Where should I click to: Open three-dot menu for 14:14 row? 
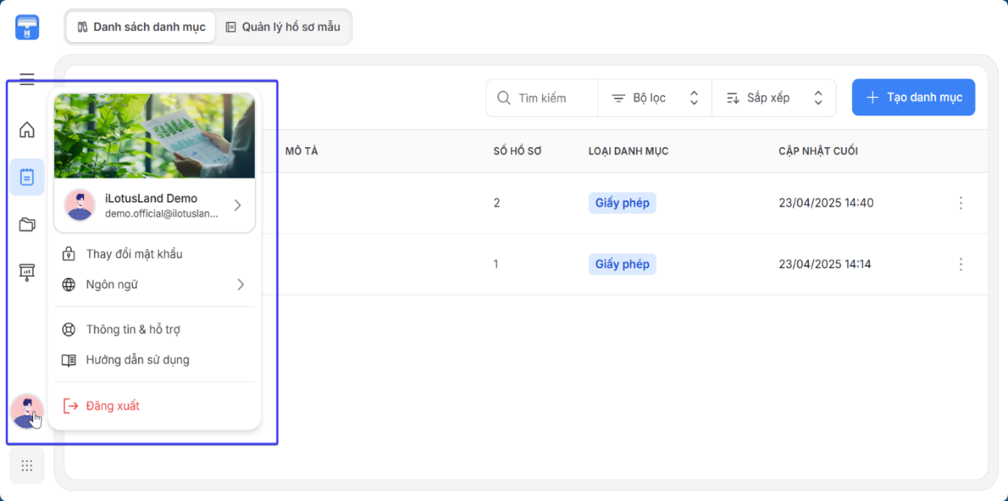961,264
